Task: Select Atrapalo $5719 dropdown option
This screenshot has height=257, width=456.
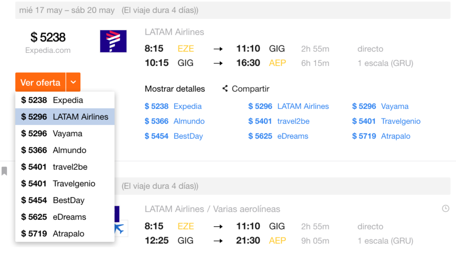Action: point(65,234)
